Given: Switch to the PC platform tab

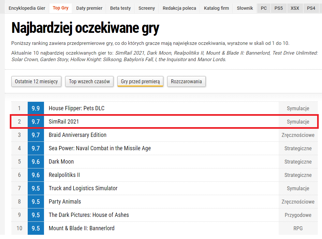Looking at the screenshot, I should tap(264, 8).
